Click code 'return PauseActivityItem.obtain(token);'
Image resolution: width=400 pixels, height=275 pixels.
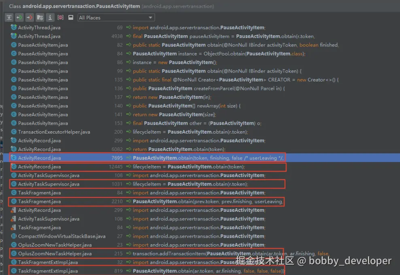coord(179,149)
